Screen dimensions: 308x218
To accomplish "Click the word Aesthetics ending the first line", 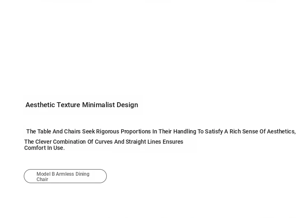I will pos(281,132).
